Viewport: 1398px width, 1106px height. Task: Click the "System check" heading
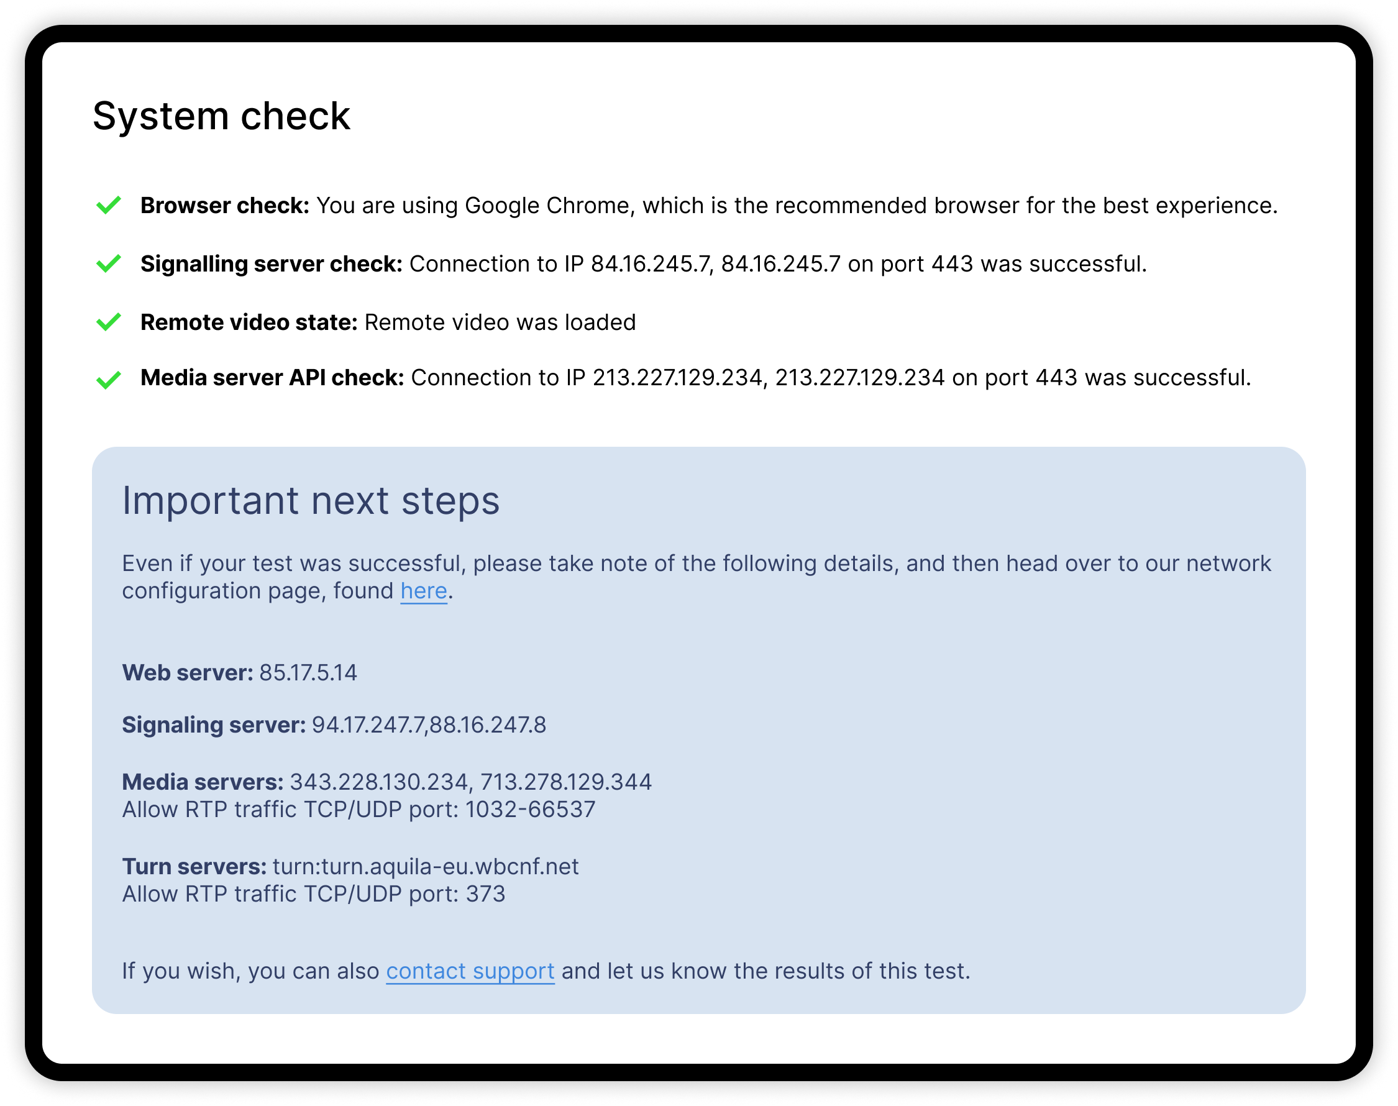(x=221, y=117)
